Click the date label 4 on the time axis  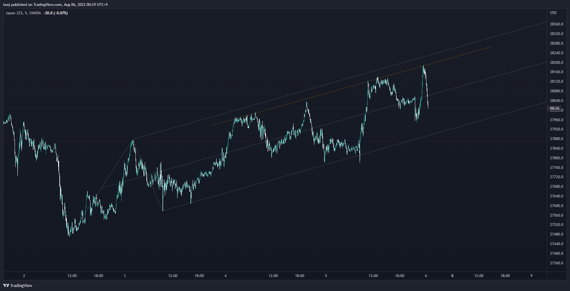[x=226, y=276]
